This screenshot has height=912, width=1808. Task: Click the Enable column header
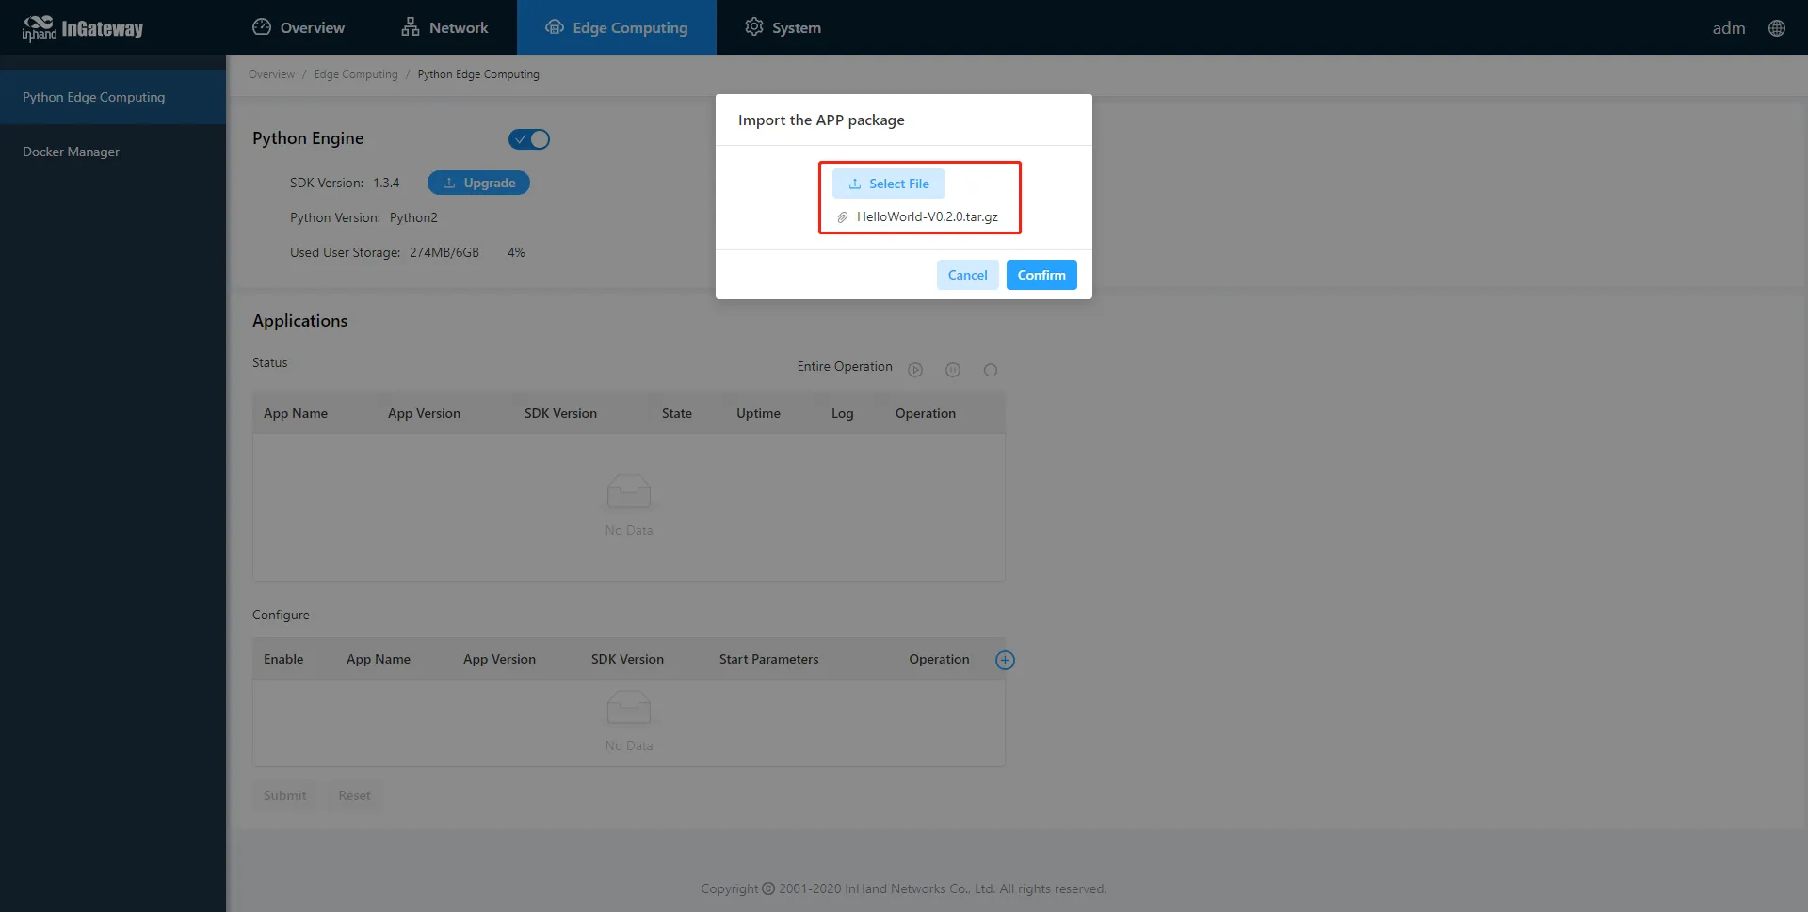pyautogui.click(x=283, y=659)
